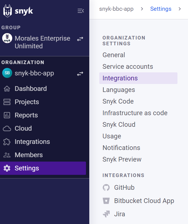Click snyk-bbc-app organization name in sidebar

coord(34,73)
